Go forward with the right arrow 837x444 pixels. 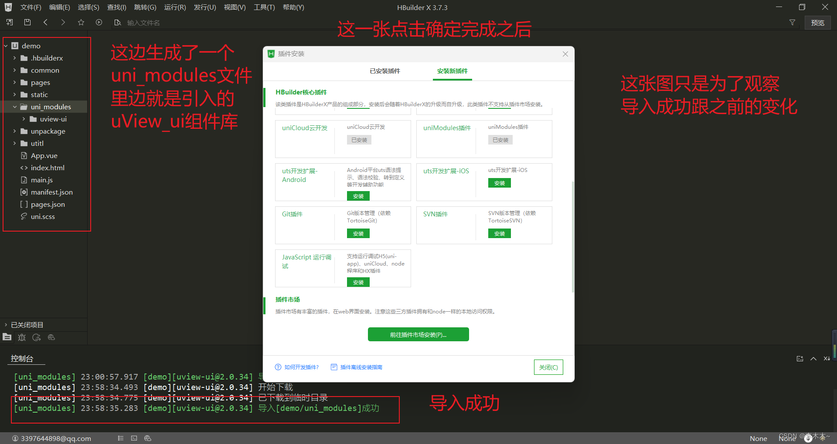63,22
